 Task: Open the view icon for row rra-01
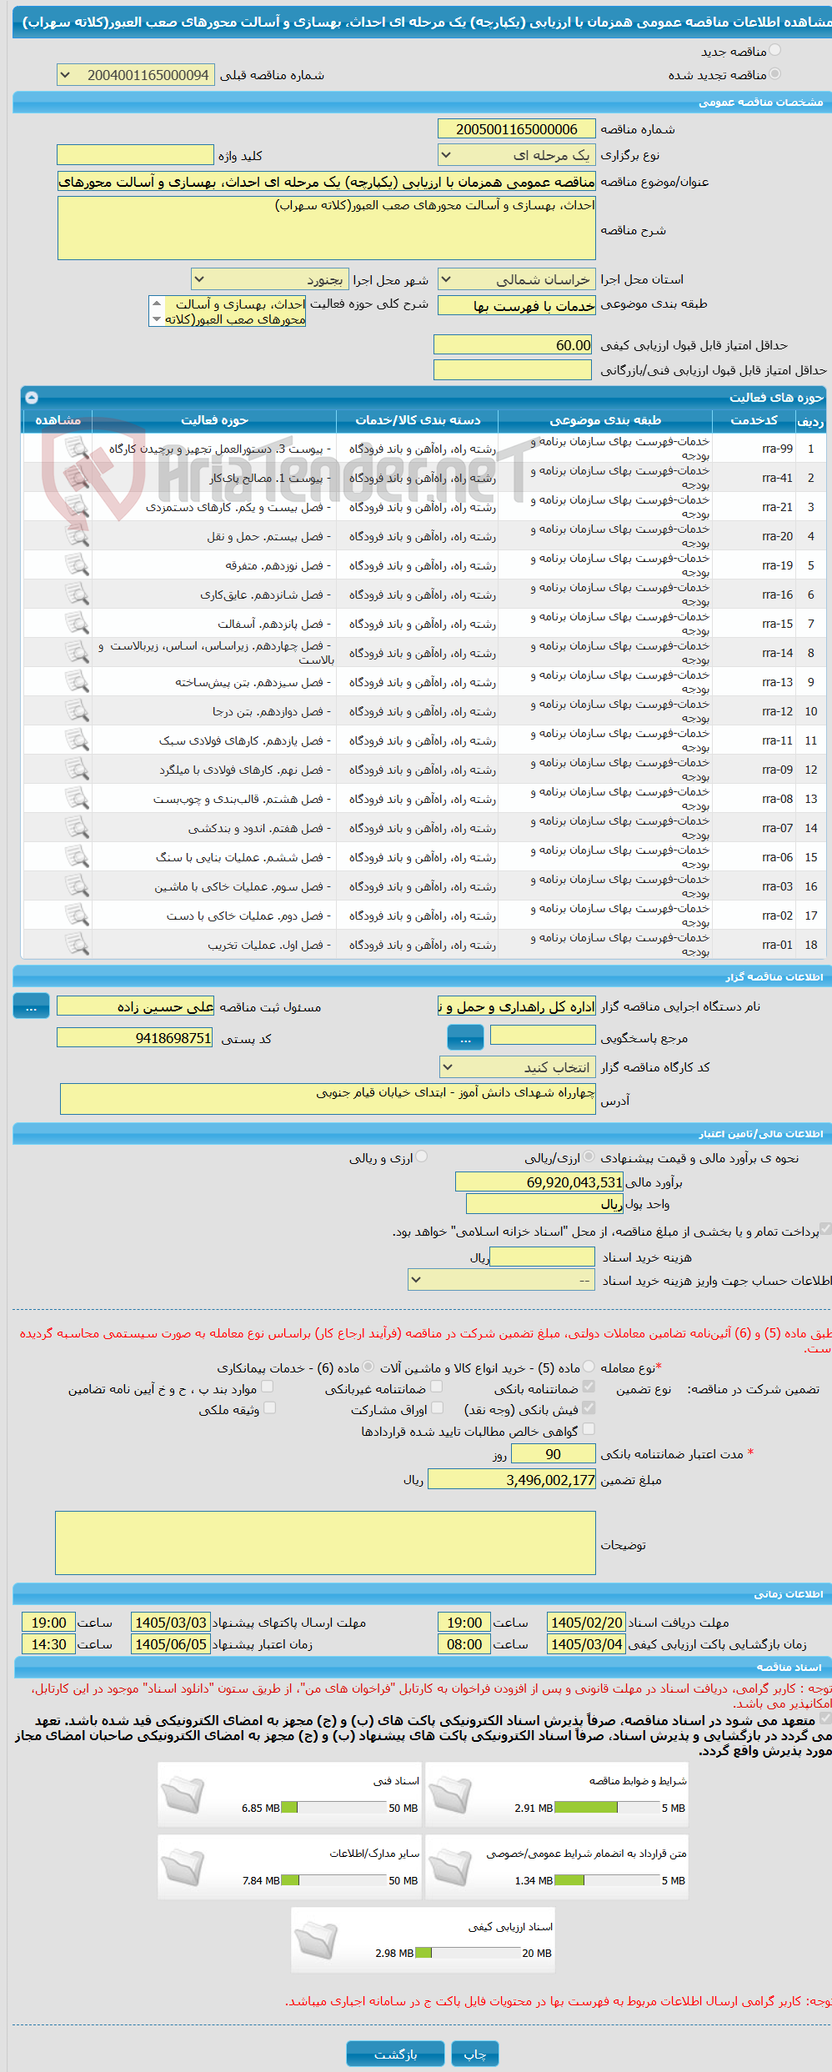point(77,944)
